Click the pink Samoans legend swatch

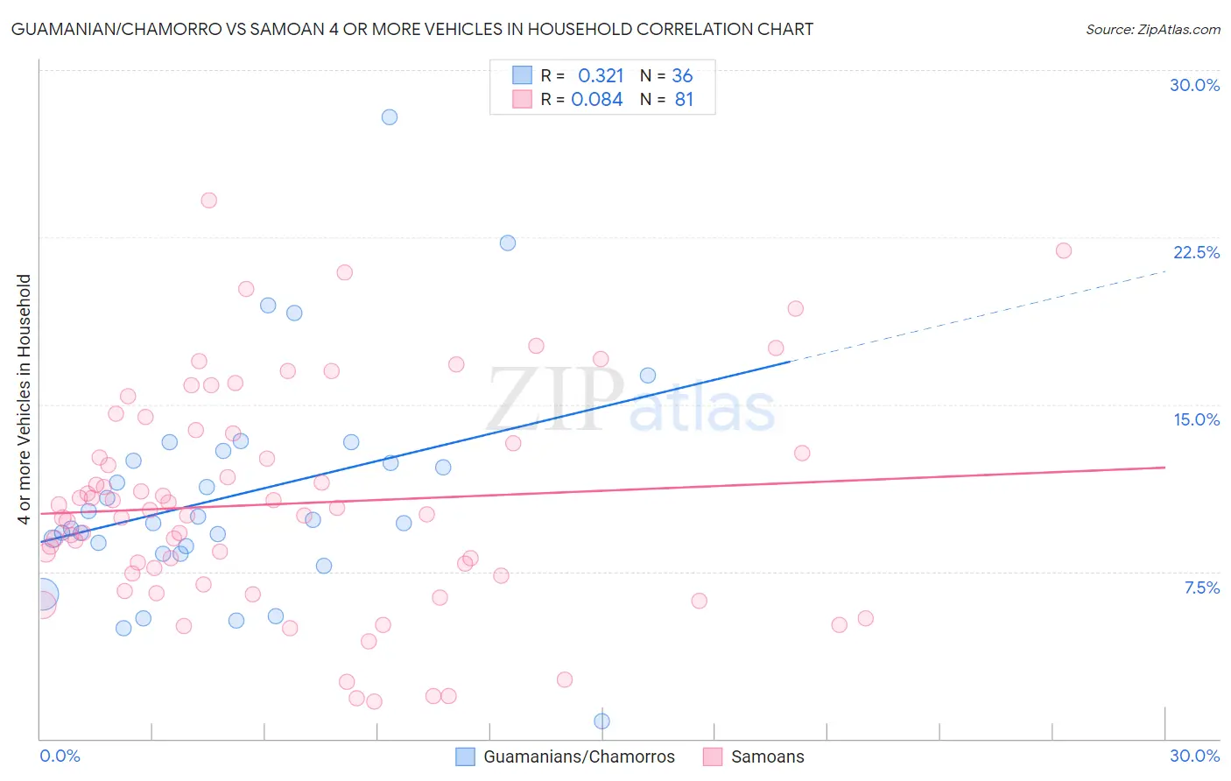[713, 756]
